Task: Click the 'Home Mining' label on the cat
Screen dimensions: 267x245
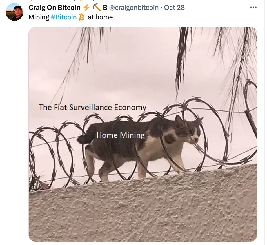Action: (121, 135)
